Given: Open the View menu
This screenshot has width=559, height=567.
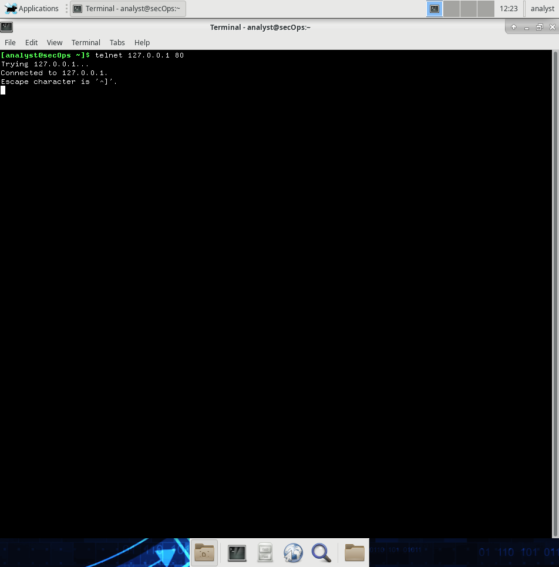Looking at the screenshot, I should pos(55,42).
